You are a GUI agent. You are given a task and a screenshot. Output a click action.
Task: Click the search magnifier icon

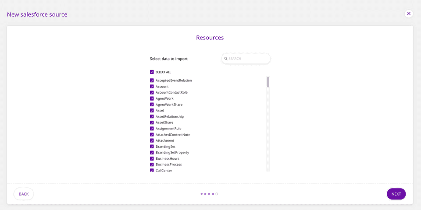tap(226, 58)
